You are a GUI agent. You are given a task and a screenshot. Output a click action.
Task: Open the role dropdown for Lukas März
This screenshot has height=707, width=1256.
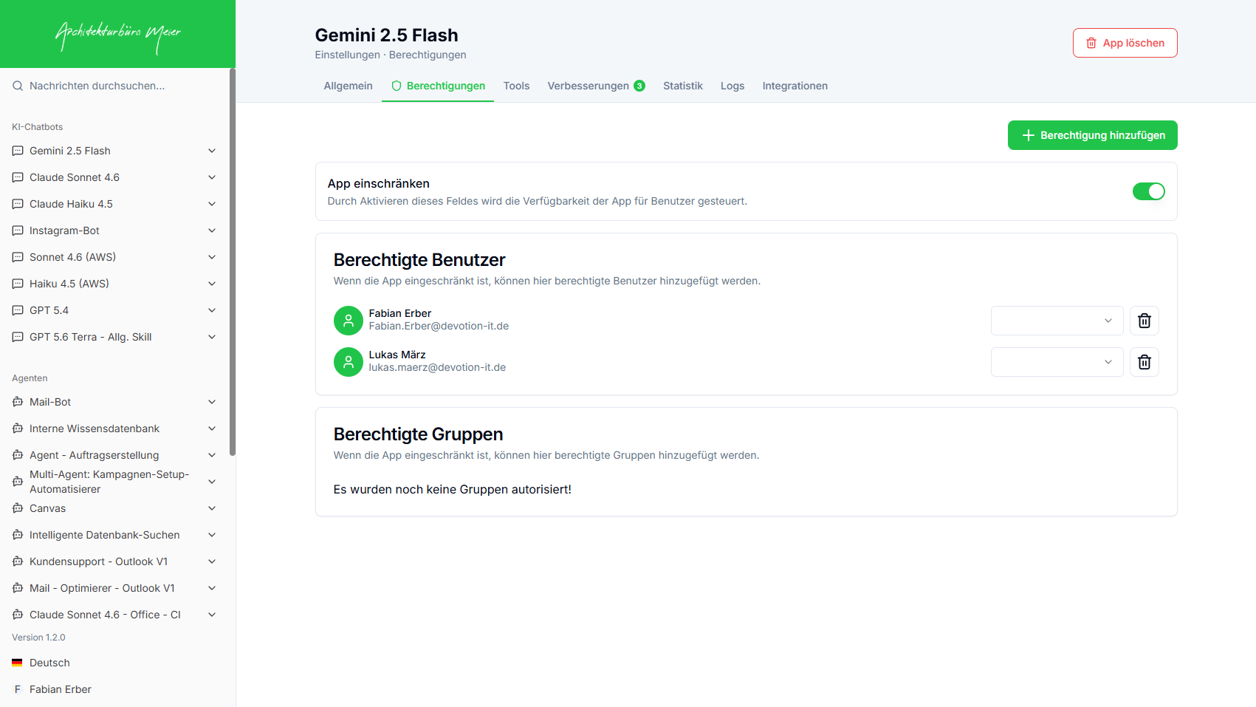1057,362
